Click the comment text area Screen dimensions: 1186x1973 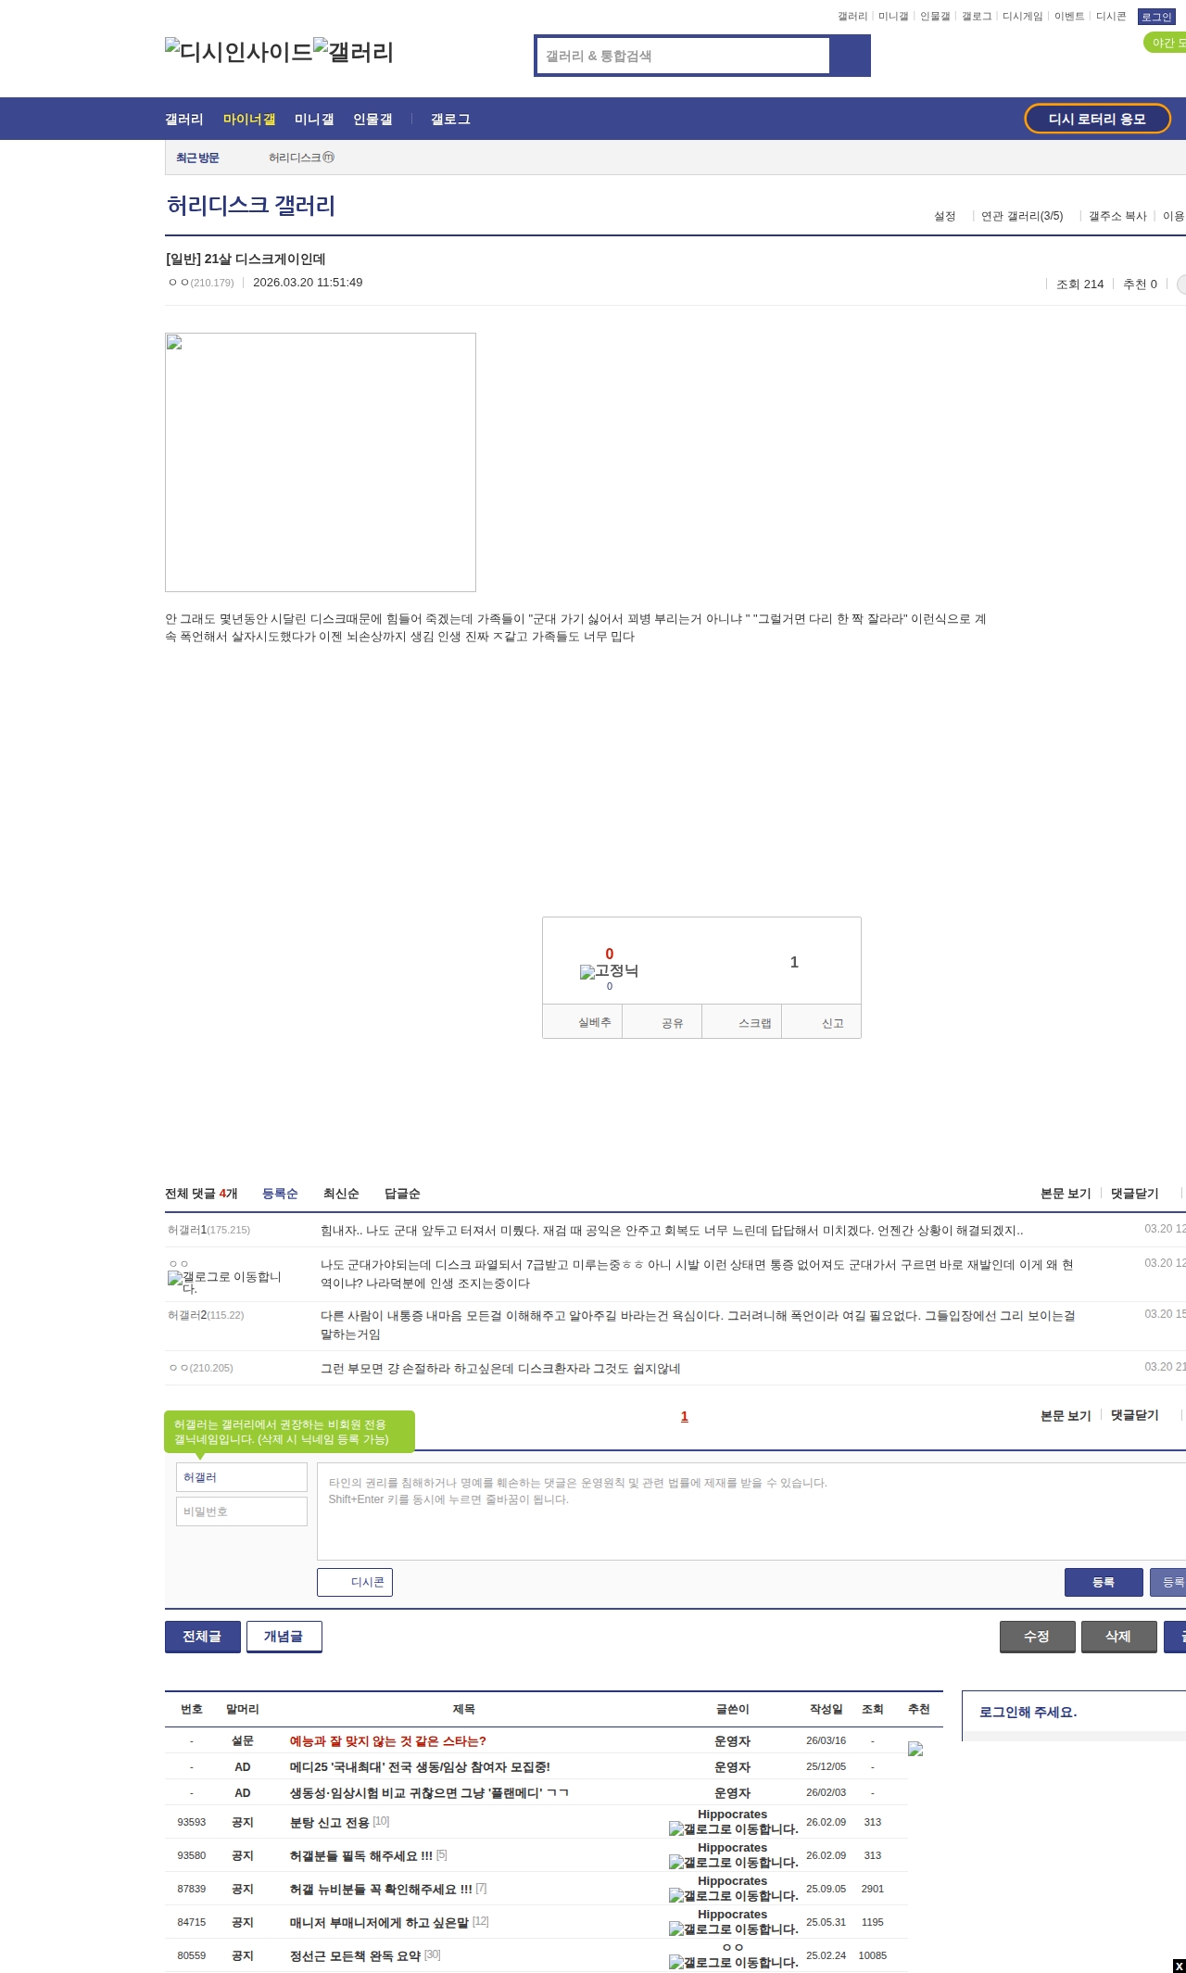[x=751, y=1511]
